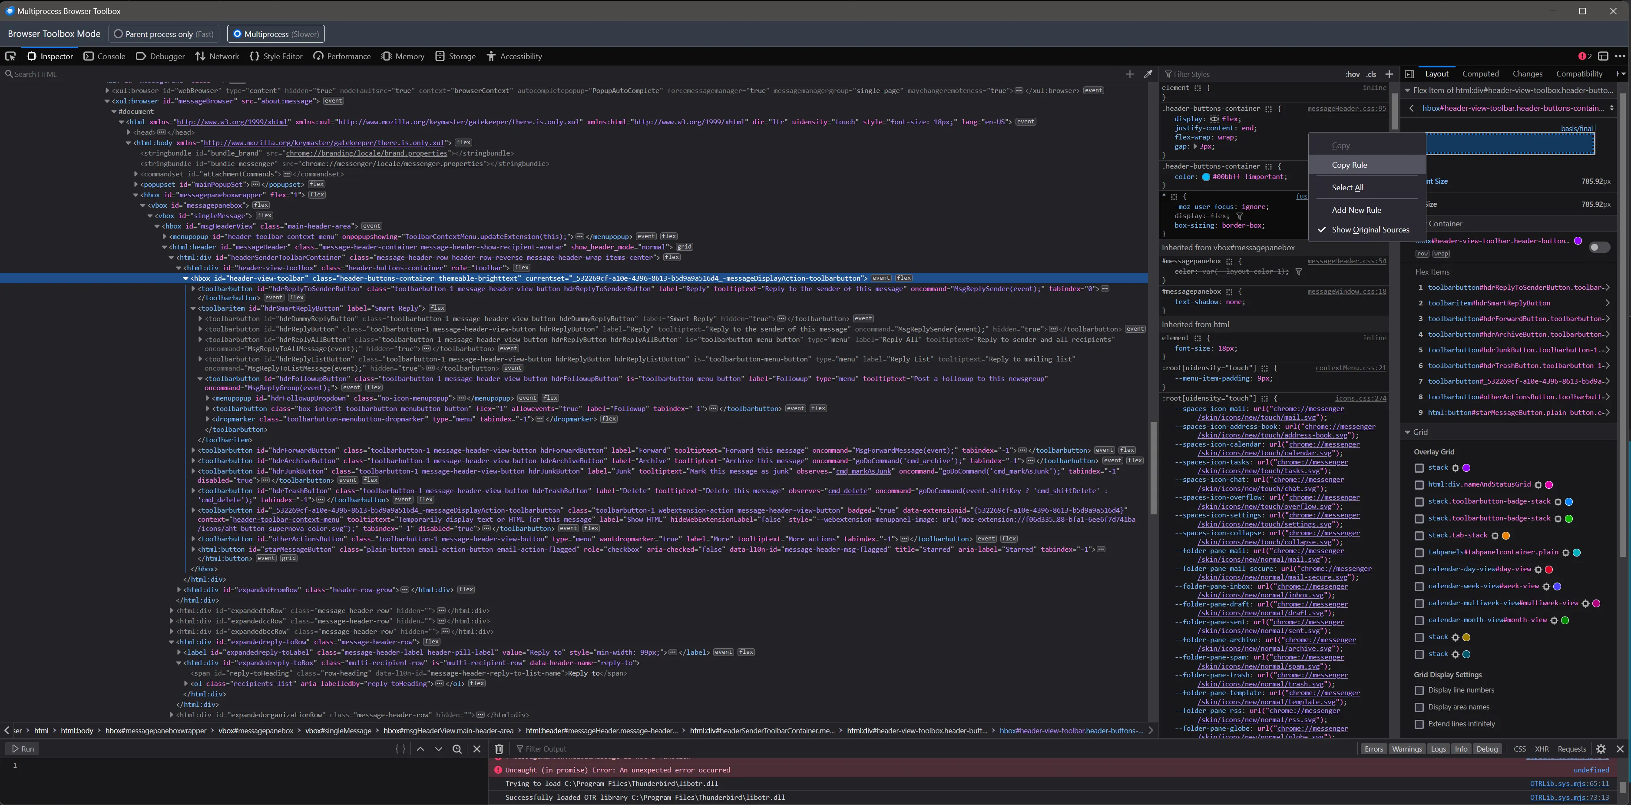Choose Select All from context menu
The width and height of the screenshot is (1631, 805).
coord(1366,188)
